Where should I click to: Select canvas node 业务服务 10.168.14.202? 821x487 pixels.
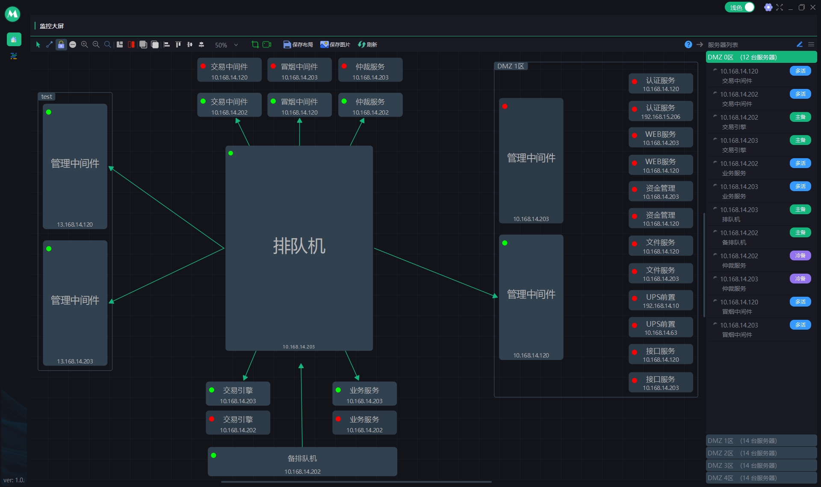(364, 422)
